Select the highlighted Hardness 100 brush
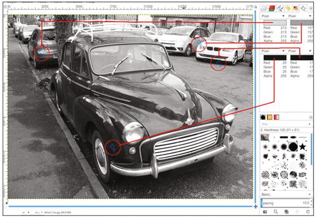This screenshot has height=217, width=316. 293,147
